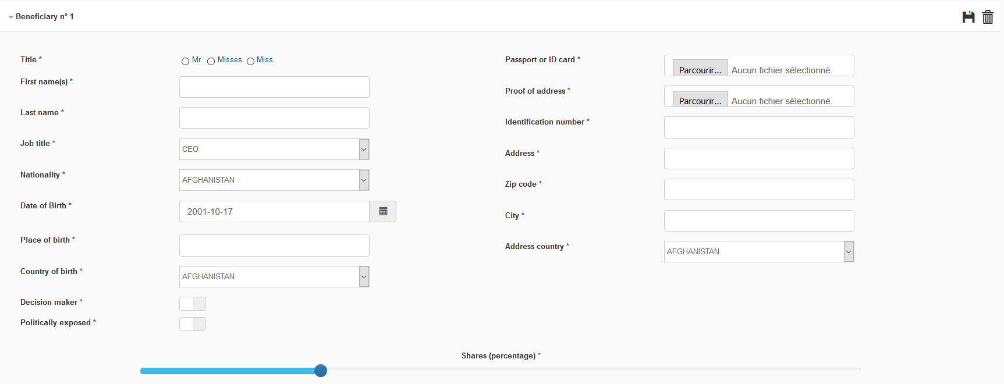Toggle the Decision maker switch
Viewport: 1004px width, 384px height.
point(193,304)
